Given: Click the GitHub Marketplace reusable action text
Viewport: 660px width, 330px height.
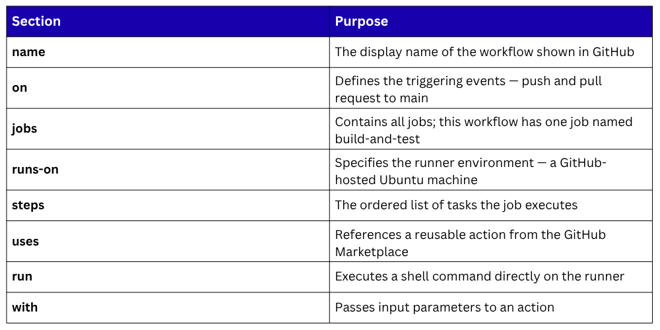Looking at the screenshot, I should (470, 242).
